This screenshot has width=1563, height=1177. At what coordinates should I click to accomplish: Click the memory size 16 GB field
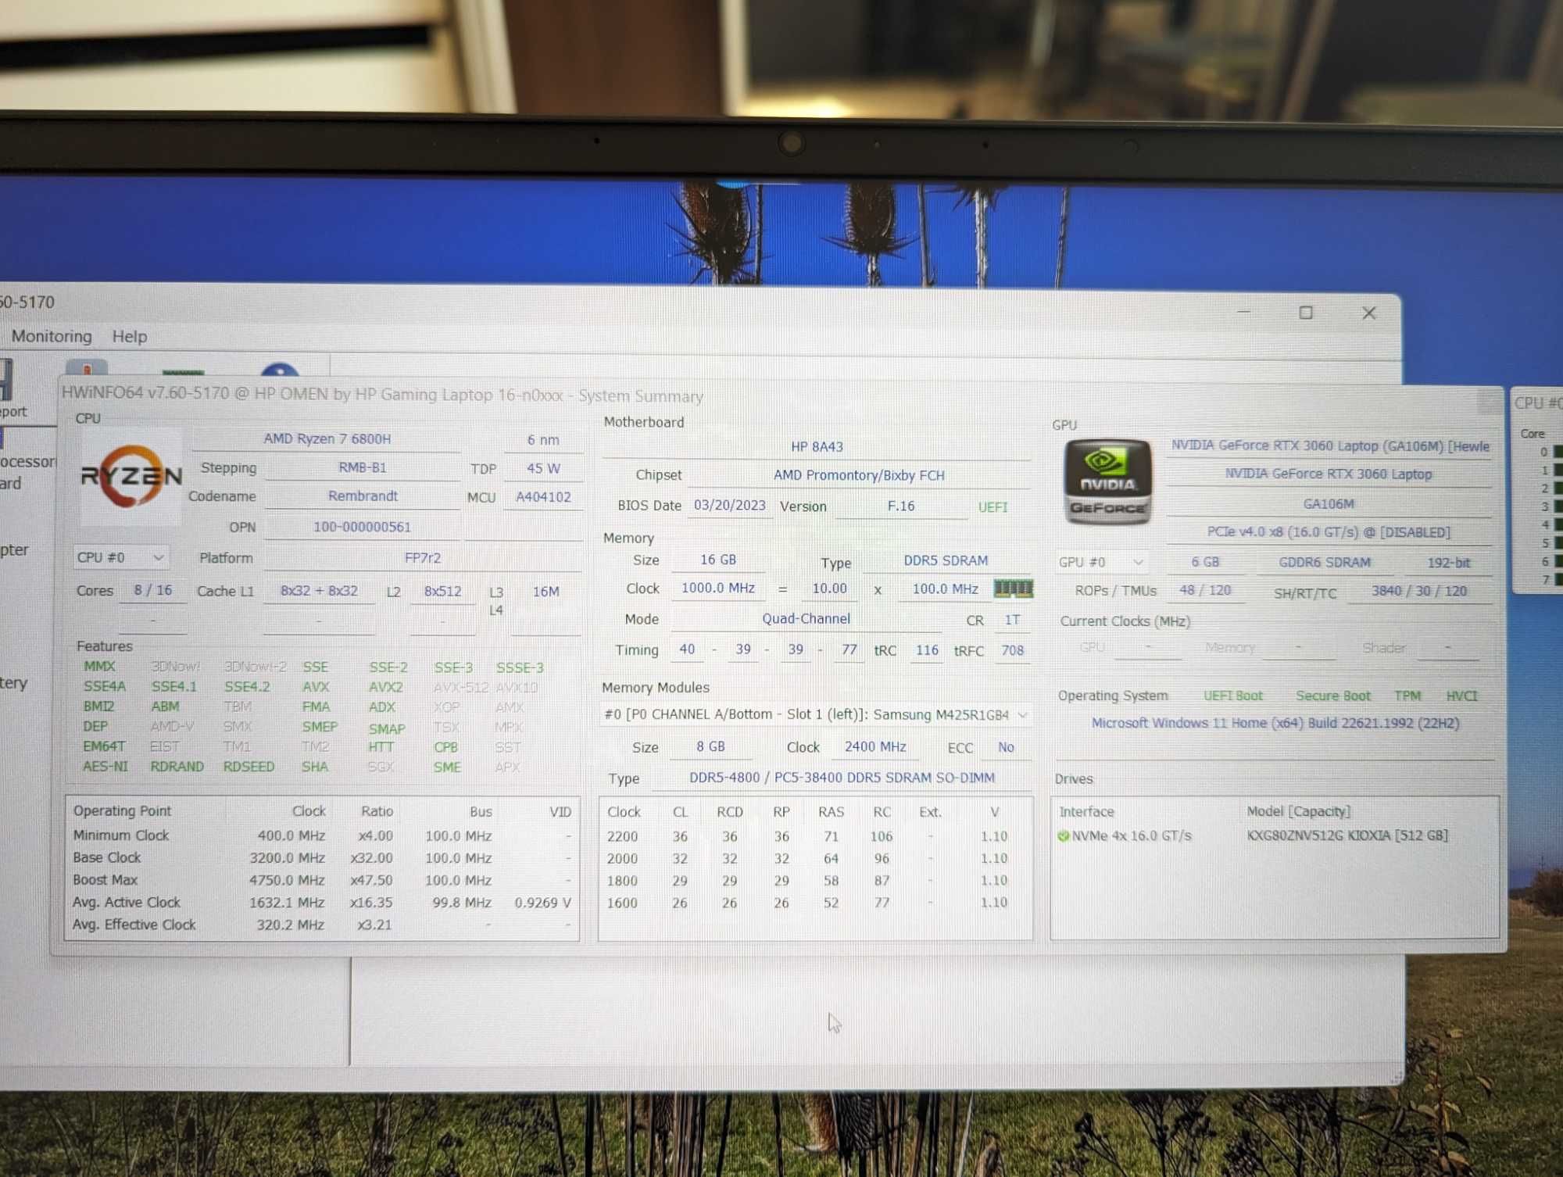coord(718,560)
